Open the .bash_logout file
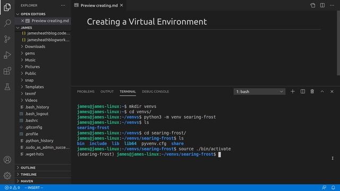 pos(43,114)
